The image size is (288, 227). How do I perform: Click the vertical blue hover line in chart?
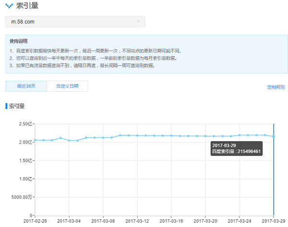click(x=274, y=182)
